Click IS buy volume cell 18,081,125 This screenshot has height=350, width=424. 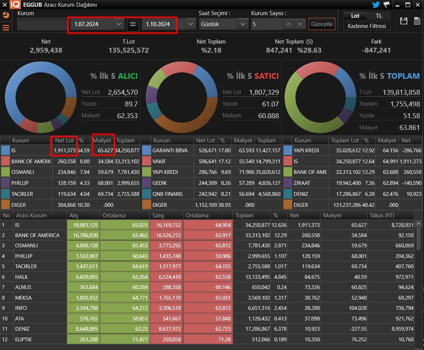tap(83, 225)
